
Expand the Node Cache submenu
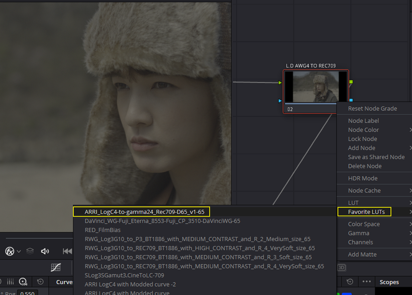(374, 190)
